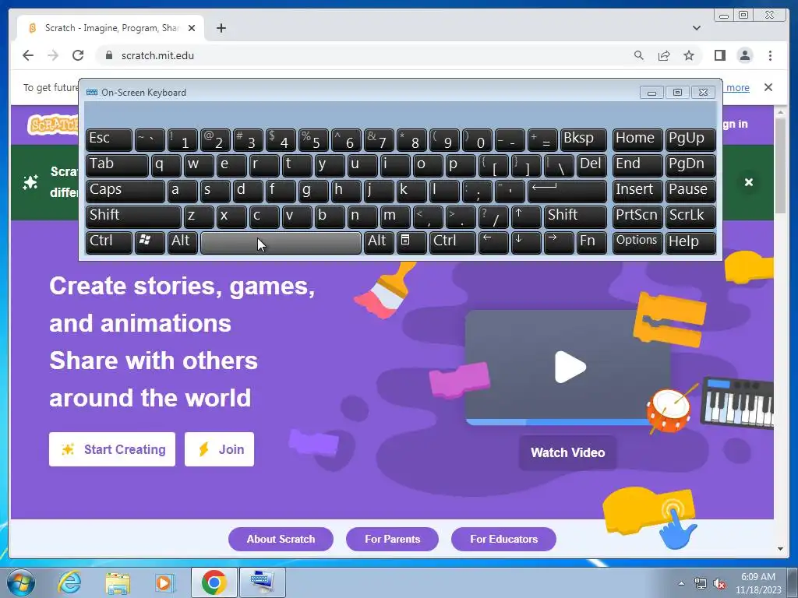Viewport: 798px width, 598px height.
Task: Click the PrtScn key
Action: click(x=637, y=216)
